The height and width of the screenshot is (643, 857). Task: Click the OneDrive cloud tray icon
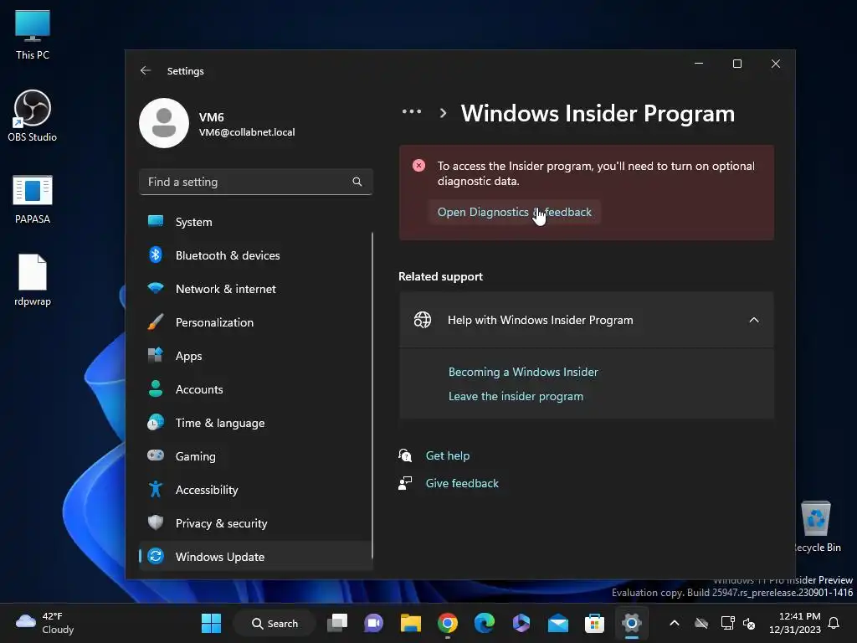pos(701,623)
